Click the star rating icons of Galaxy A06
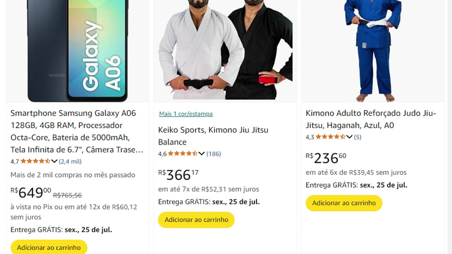This screenshot has height=254, width=452. (36, 161)
